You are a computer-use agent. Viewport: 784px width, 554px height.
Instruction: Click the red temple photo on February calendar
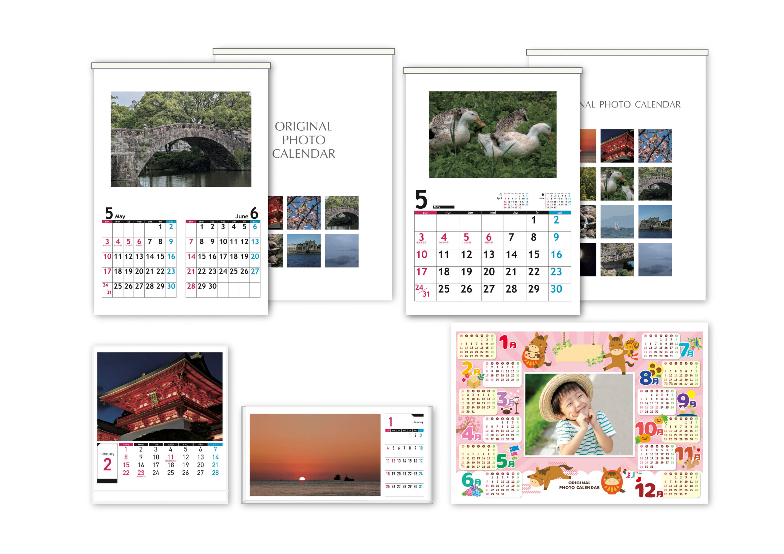click(160, 396)
